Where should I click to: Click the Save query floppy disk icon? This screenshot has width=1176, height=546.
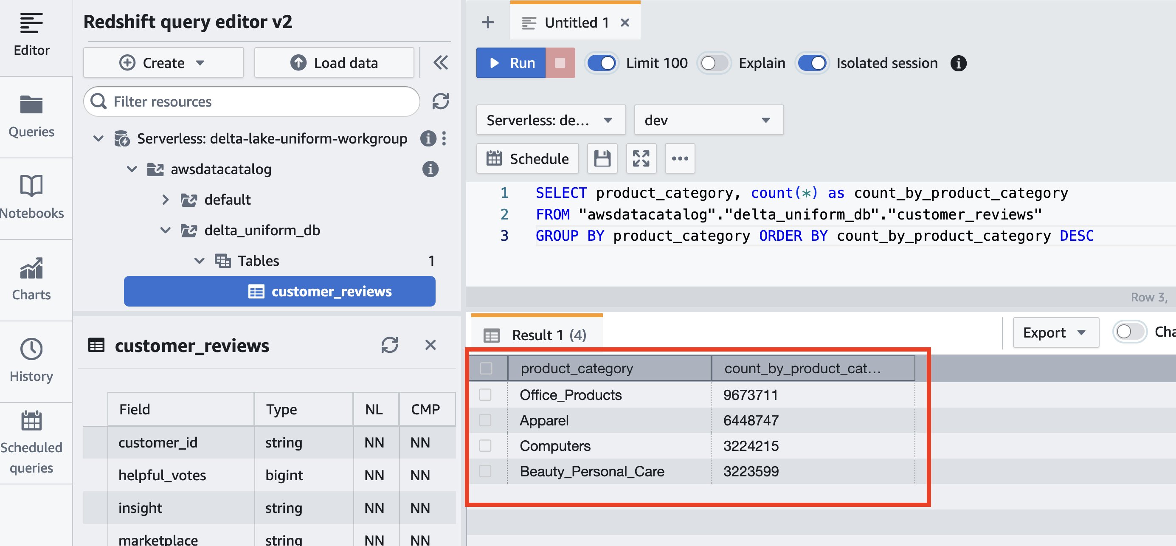pyautogui.click(x=602, y=159)
